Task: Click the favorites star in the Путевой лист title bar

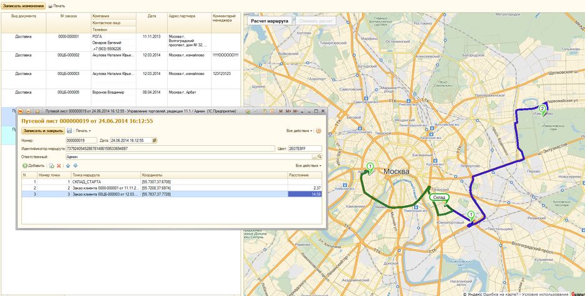Action: (x=38, y=111)
